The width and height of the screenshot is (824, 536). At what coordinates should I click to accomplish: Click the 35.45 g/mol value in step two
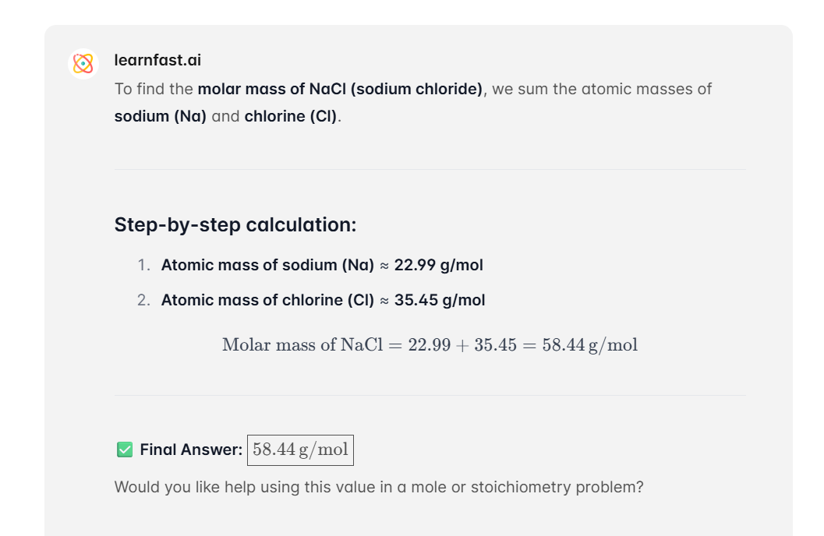click(x=440, y=300)
